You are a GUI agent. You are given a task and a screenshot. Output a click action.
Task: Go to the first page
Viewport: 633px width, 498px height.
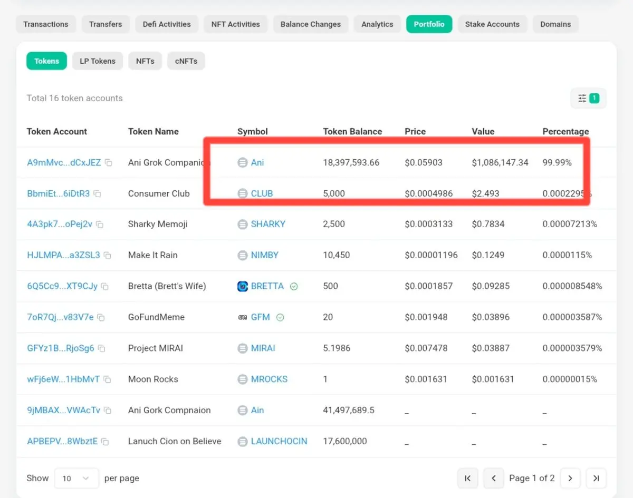click(x=468, y=479)
